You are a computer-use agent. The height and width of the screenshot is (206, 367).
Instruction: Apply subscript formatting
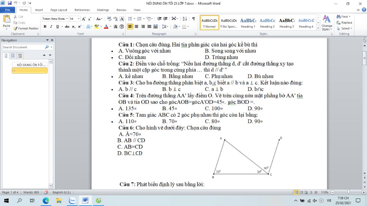click(x=73, y=26)
